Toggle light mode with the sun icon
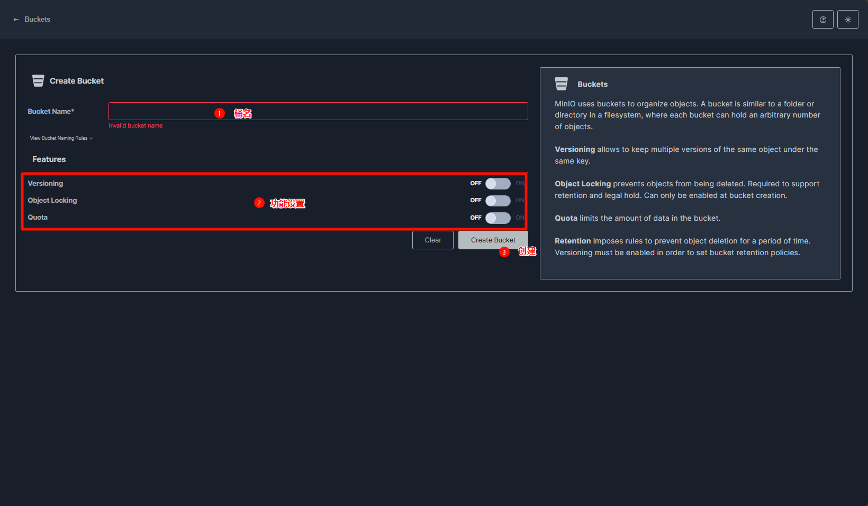This screenshot has height=506, width=868. pyautogui.click(x=847, y=20)
